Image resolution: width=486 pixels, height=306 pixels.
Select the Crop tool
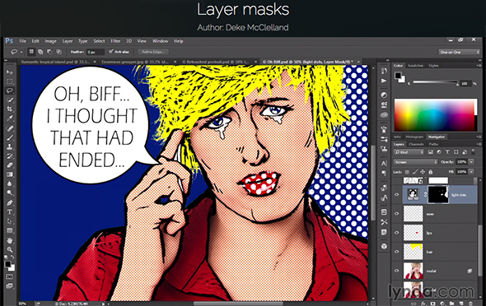pos(10,109)
